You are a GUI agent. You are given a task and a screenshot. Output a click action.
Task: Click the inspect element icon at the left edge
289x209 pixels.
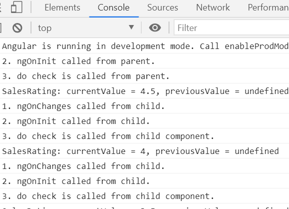0,7
